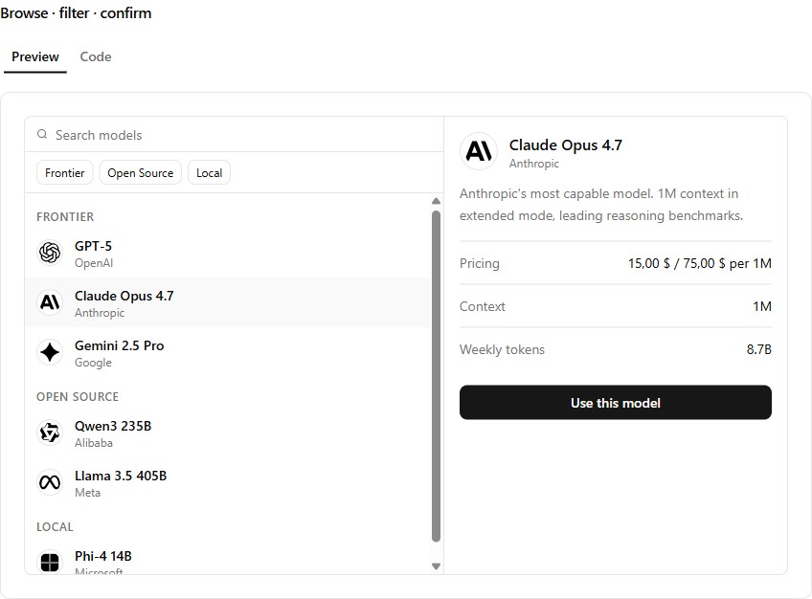
Task: Click the Claude Opus 4.7 details title
Action: point(566,145)
